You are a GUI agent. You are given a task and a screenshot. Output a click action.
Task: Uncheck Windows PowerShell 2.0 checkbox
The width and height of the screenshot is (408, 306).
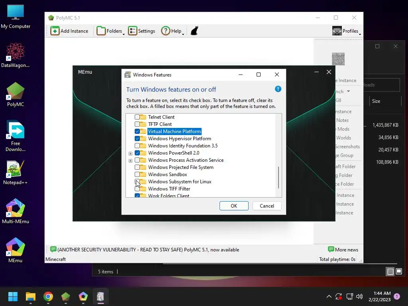(x=137, y=153)
